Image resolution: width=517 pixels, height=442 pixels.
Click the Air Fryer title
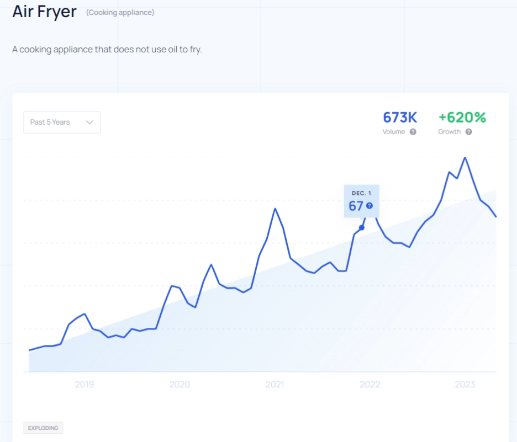click(45, 12)
